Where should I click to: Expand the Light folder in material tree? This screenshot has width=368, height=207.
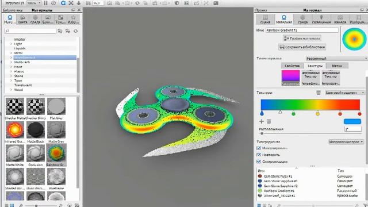pyautogui.click(x=11, y=44)
